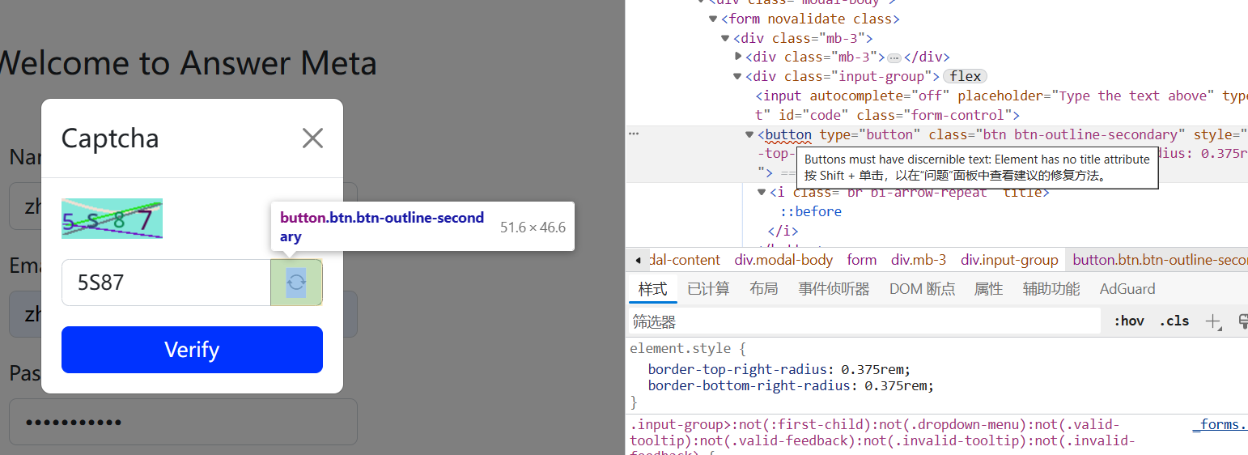Open the _forms source link
The image size is (1248, 455).
(x=1219, y=424)
